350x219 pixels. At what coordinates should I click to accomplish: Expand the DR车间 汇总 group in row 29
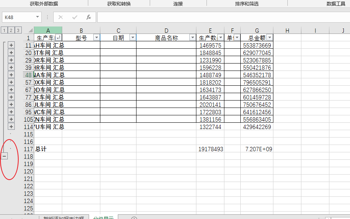pos(11,60)
